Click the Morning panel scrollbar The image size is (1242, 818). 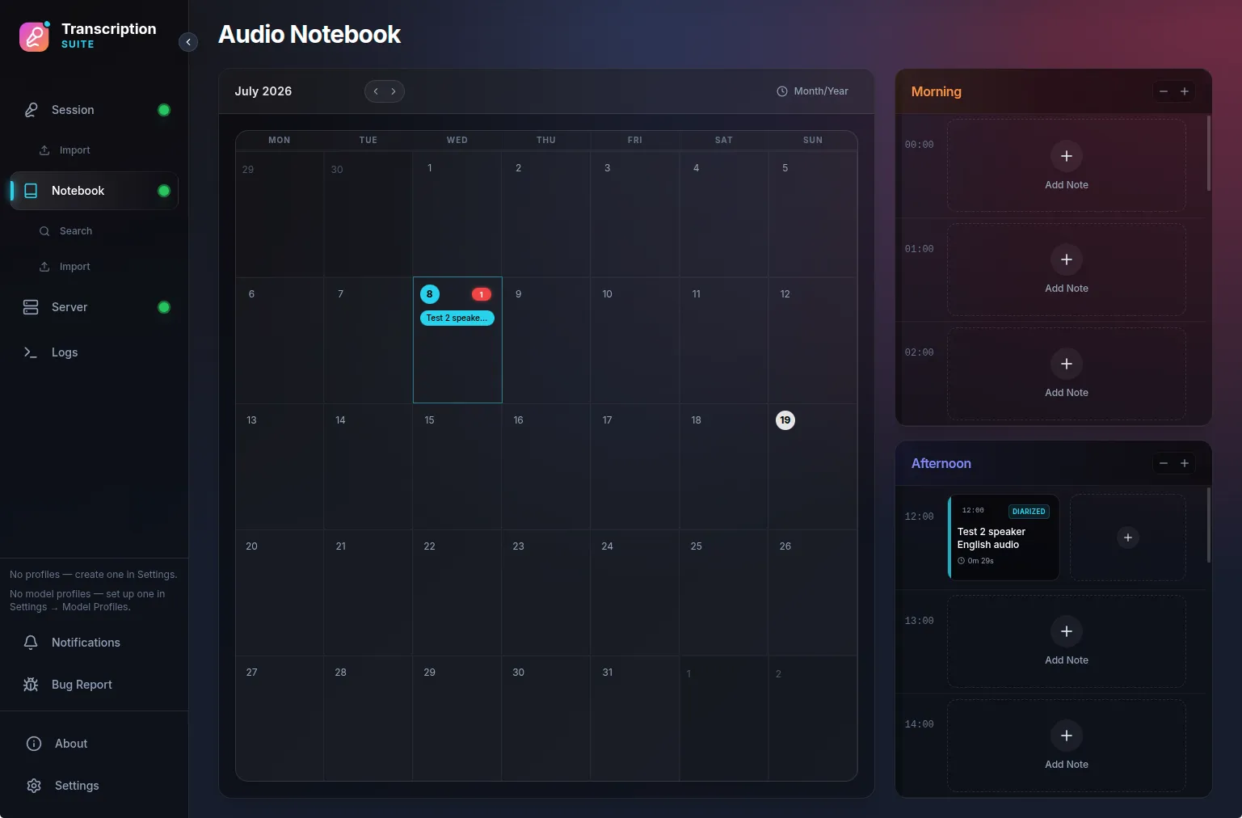click(x=1209, y=153)
